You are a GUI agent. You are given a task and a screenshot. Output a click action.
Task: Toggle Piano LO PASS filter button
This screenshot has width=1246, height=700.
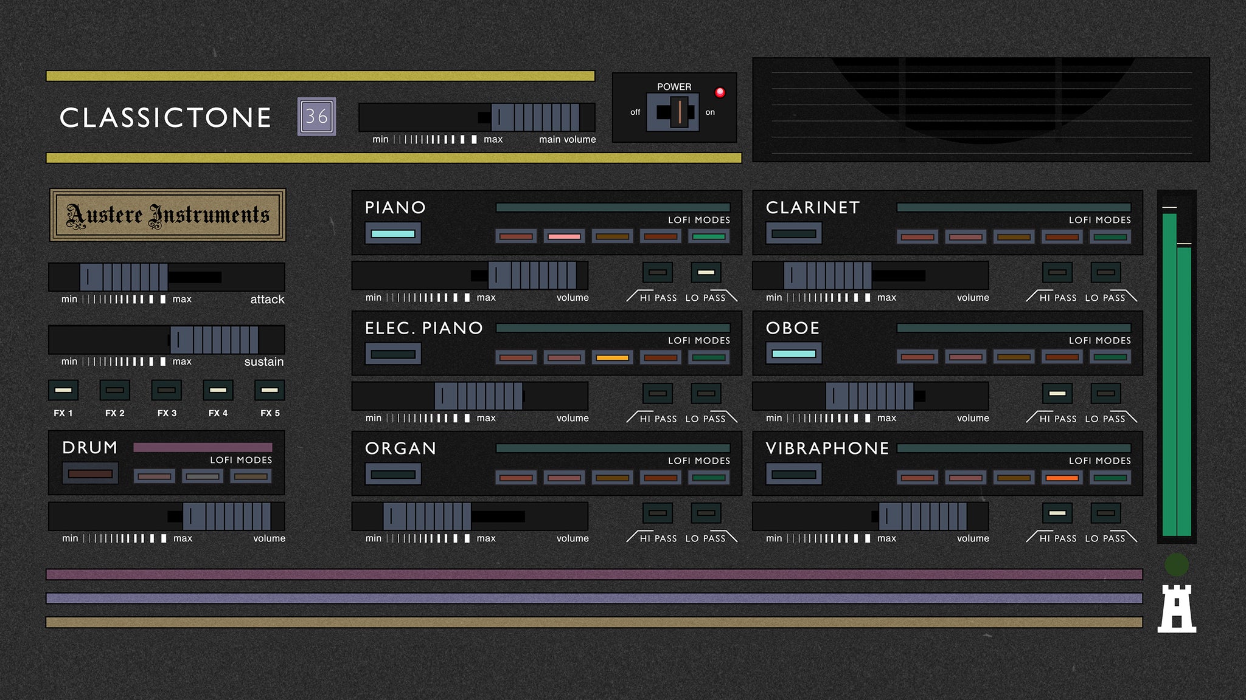tap(706, 272)
